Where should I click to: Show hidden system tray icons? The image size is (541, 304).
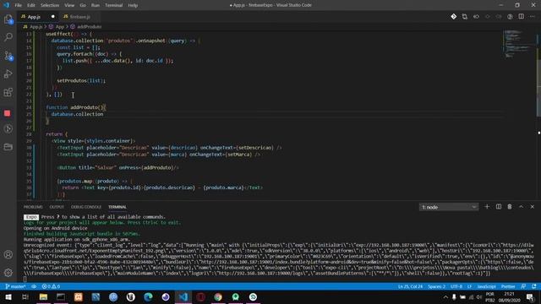(x=445, y=296)
